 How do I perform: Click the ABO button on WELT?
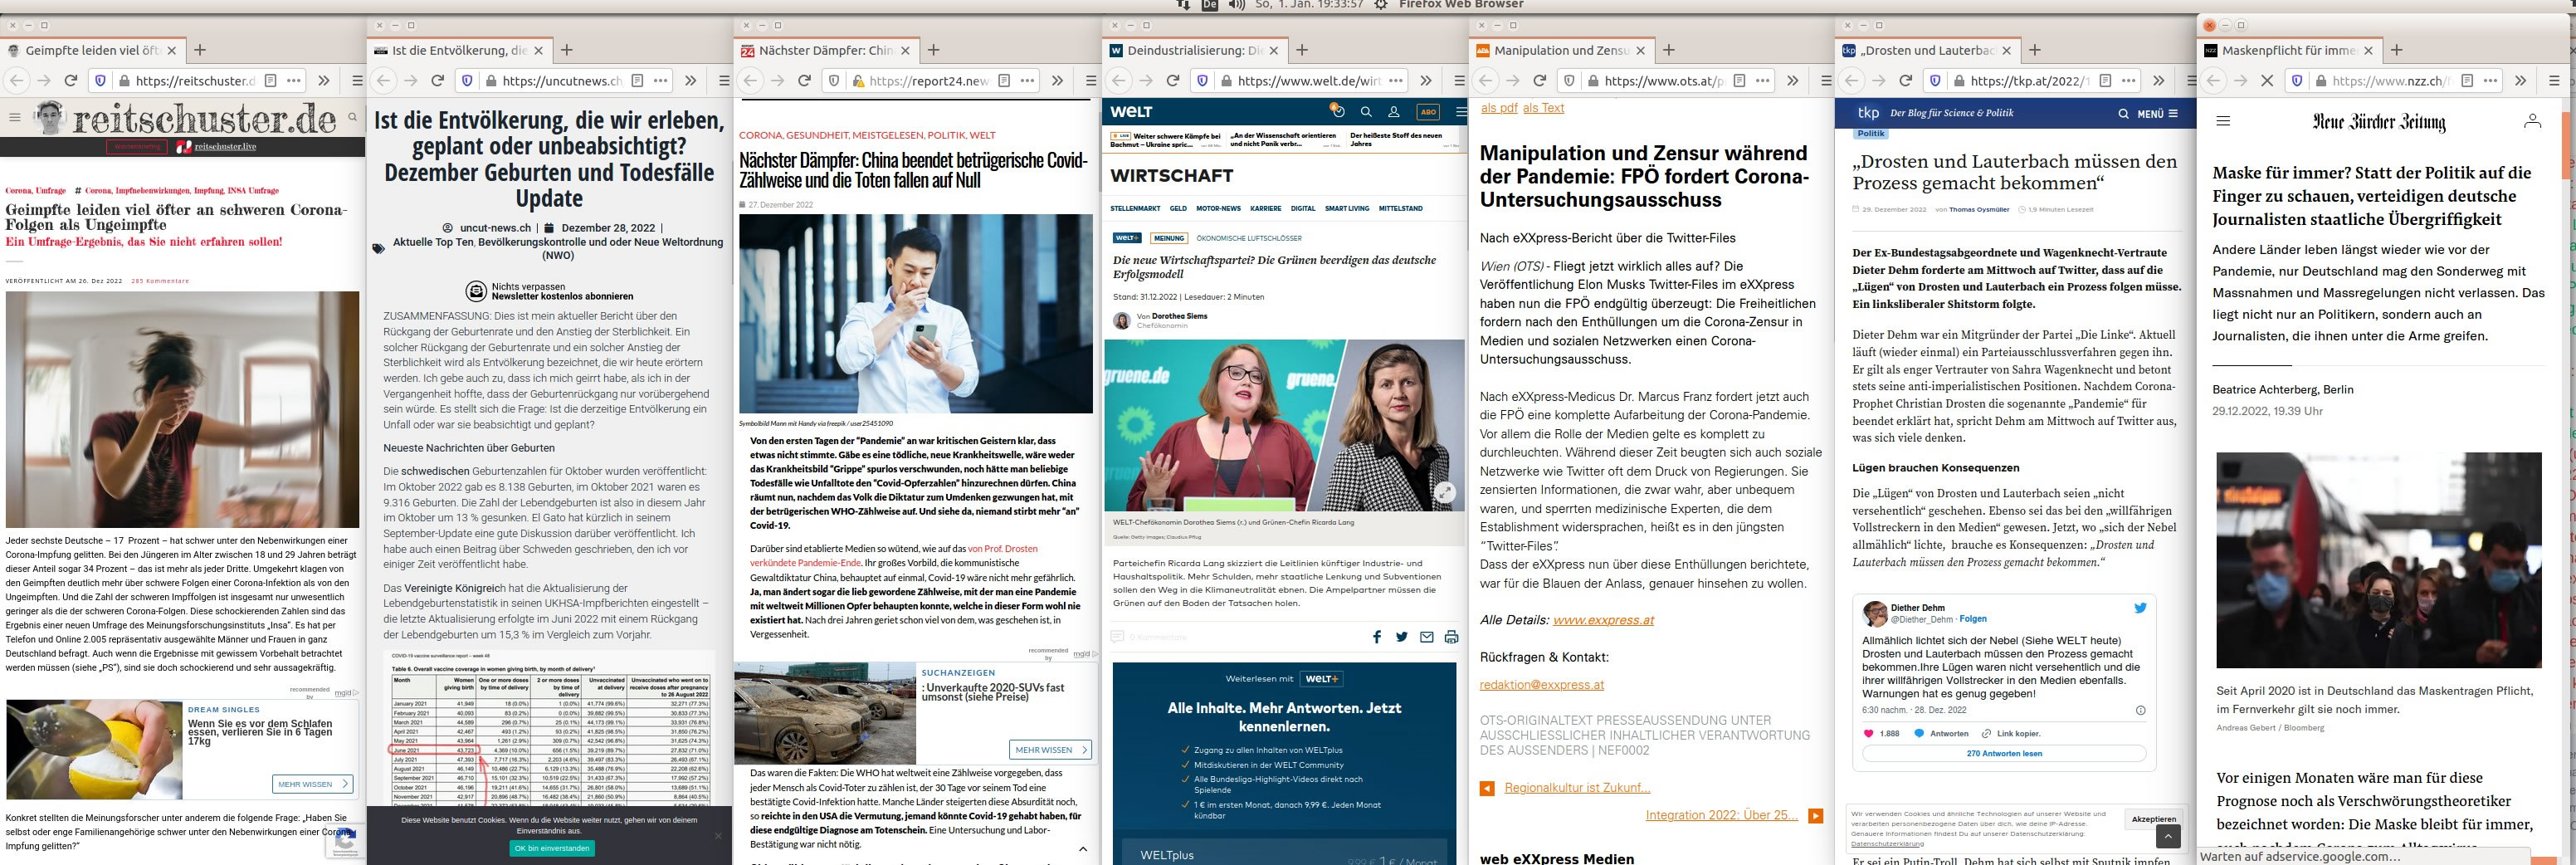pyautogui.click(x=1429, y=111)
